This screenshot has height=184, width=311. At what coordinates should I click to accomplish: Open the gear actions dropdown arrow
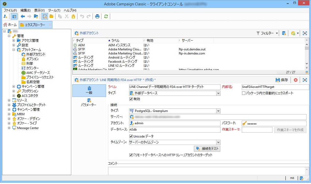(x=298, y=33)
